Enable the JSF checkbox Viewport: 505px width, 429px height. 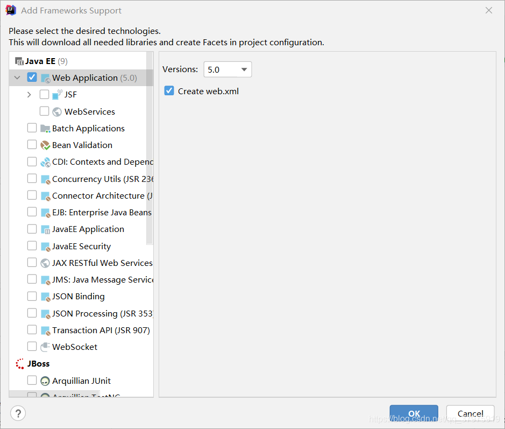[44, 94]
